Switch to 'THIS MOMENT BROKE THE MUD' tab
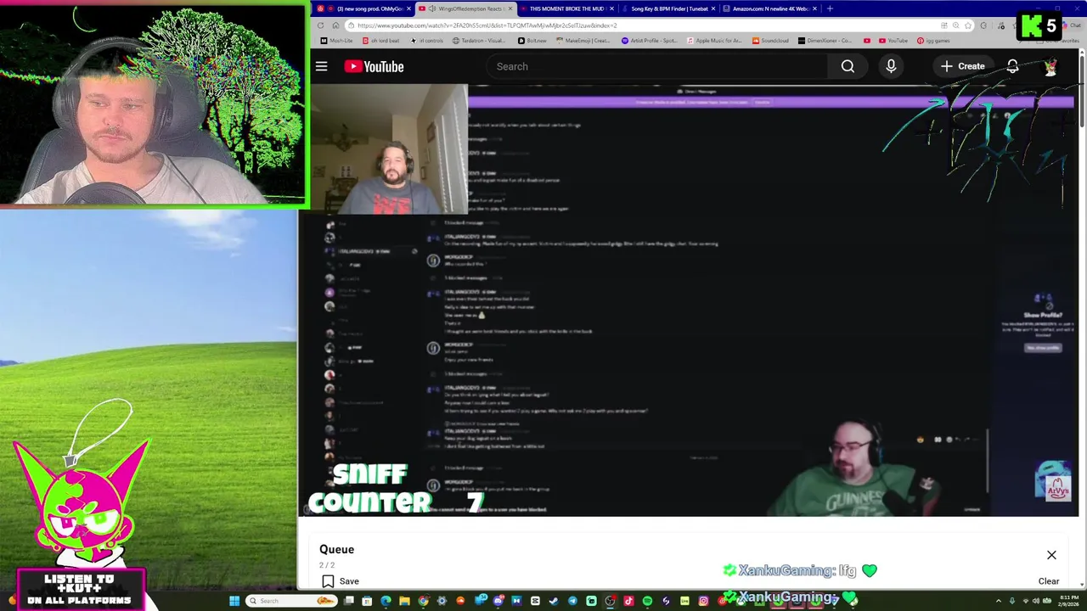Viewport: 1087px width, 611px height. [x=566, y=8]
